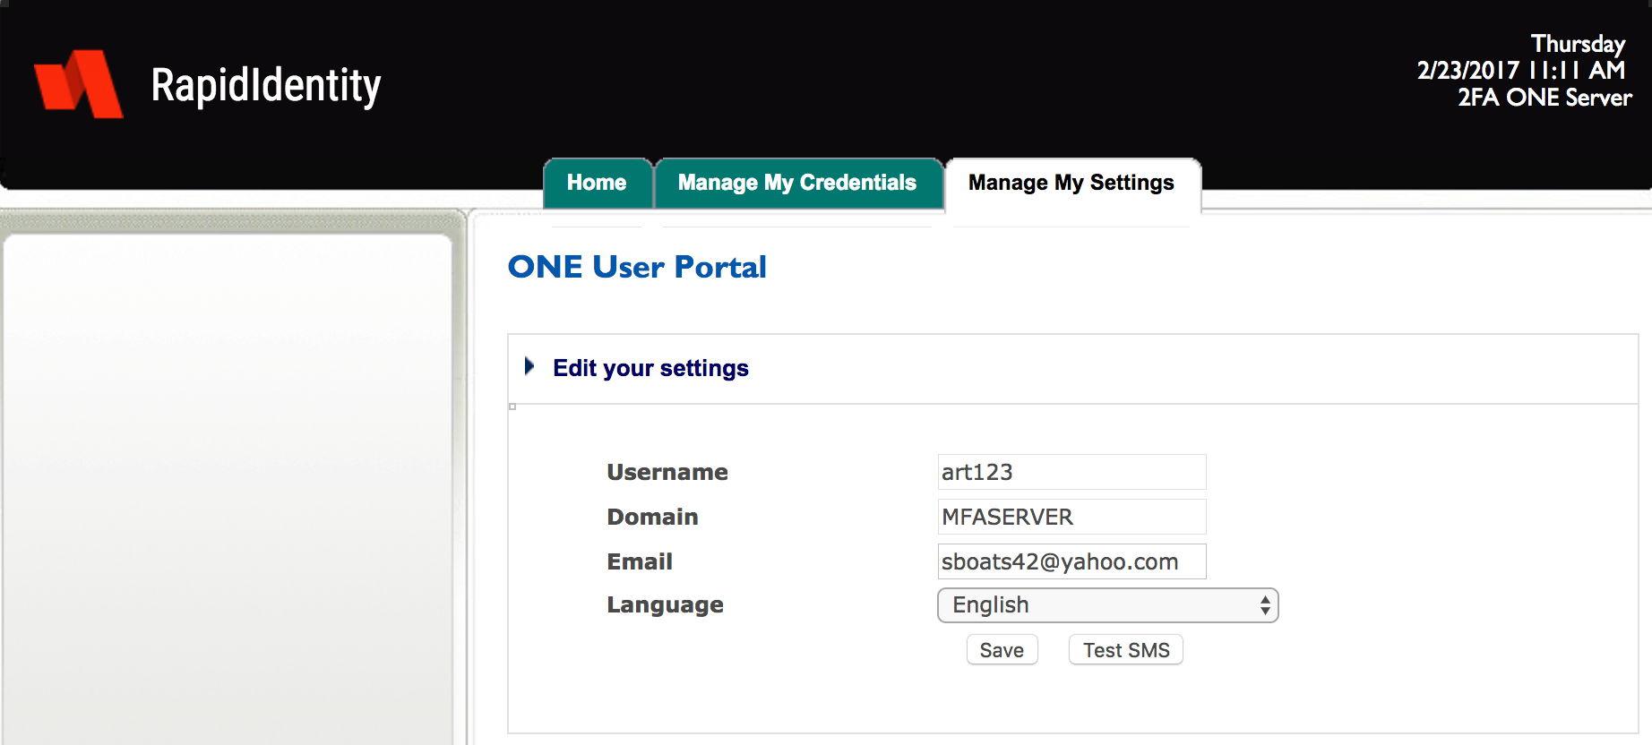Save the user settings
1652x745 pixels.
[x=1002, y=650]
